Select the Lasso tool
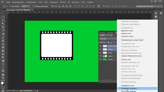Viewport: 164px width, 92px height. coord(3,20)
